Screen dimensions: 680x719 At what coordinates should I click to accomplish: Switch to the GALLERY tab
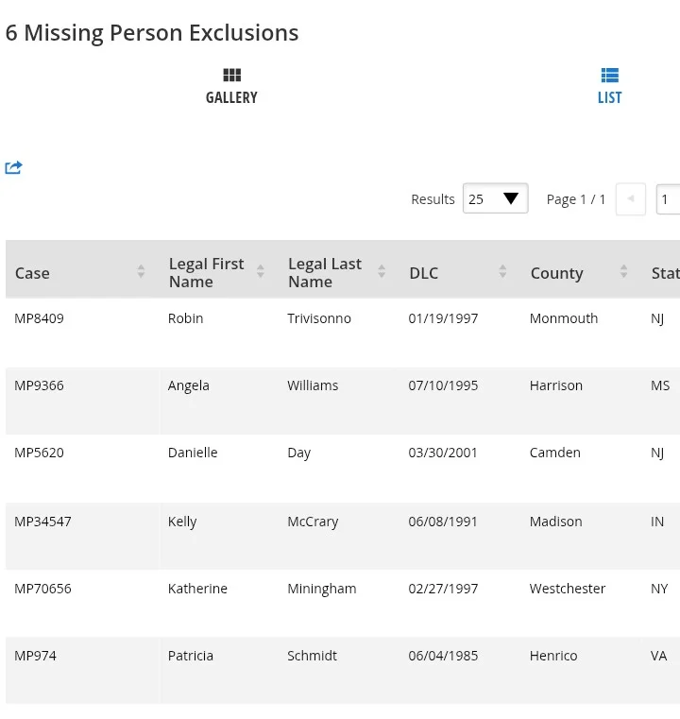[231, 97]
